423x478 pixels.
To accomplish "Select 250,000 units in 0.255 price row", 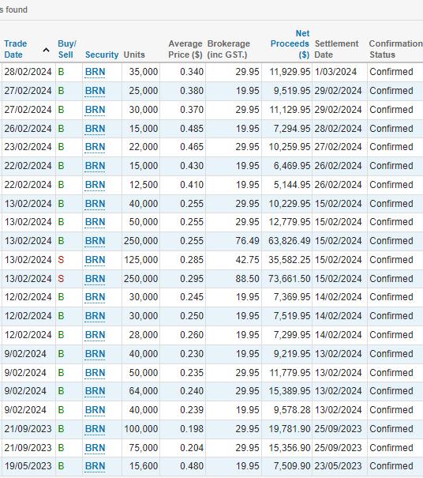I will [140, 241].
